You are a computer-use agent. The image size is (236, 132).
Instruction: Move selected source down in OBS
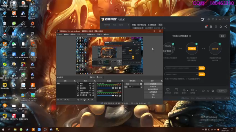click(92, 100)
